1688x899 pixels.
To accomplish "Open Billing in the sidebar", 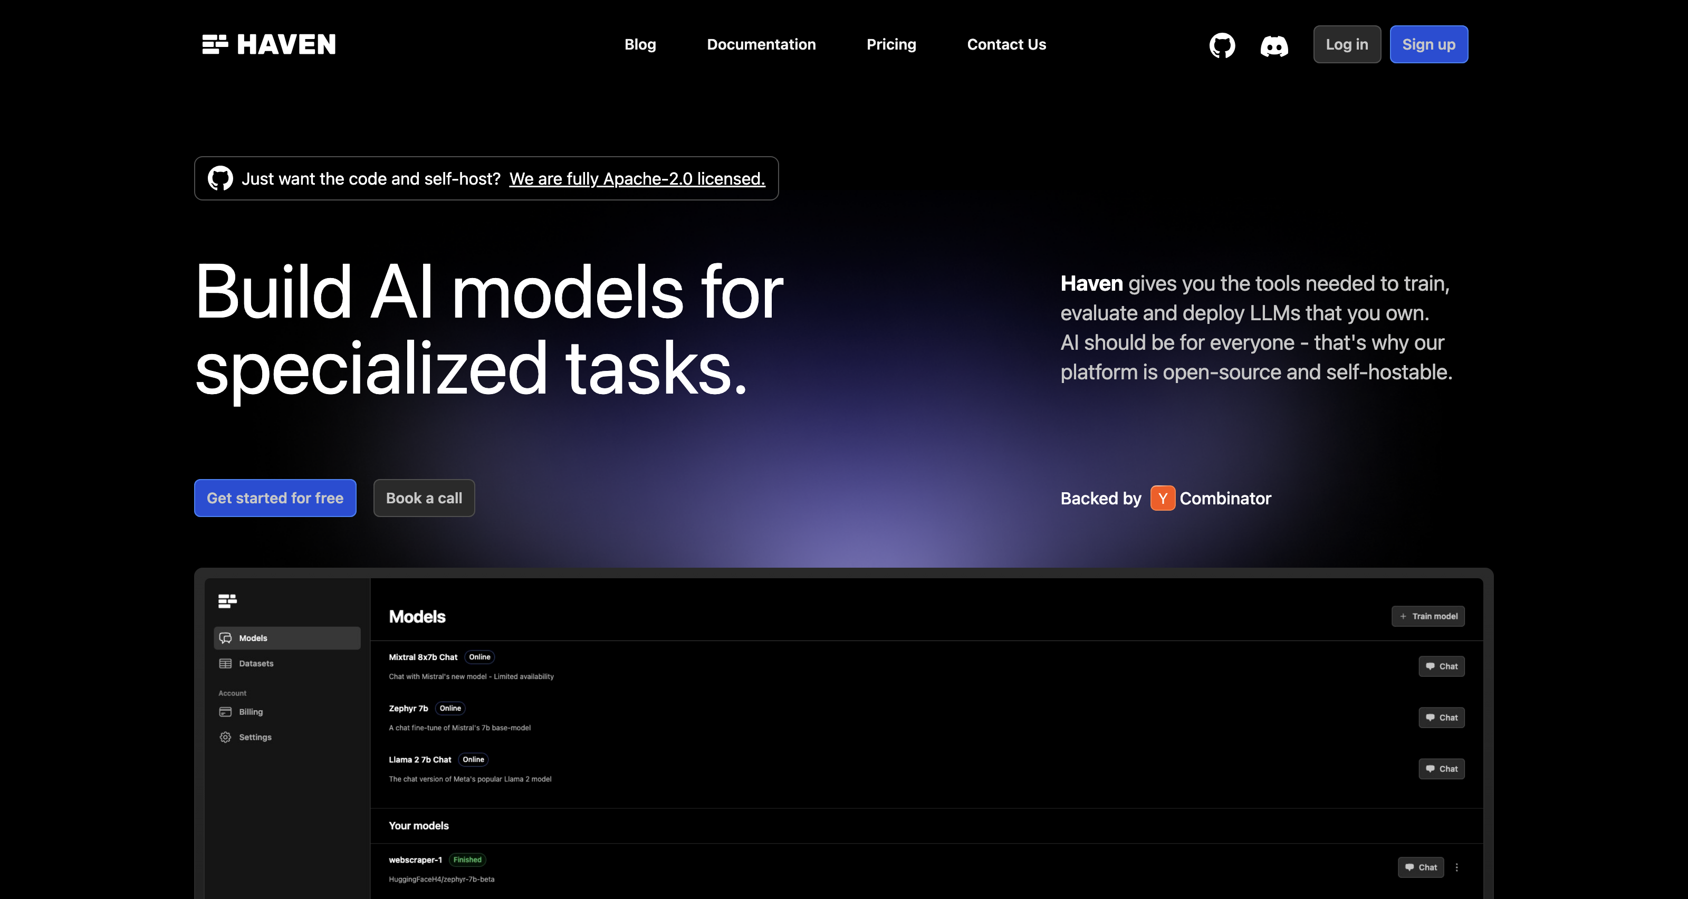I will [x=287, y=712].
